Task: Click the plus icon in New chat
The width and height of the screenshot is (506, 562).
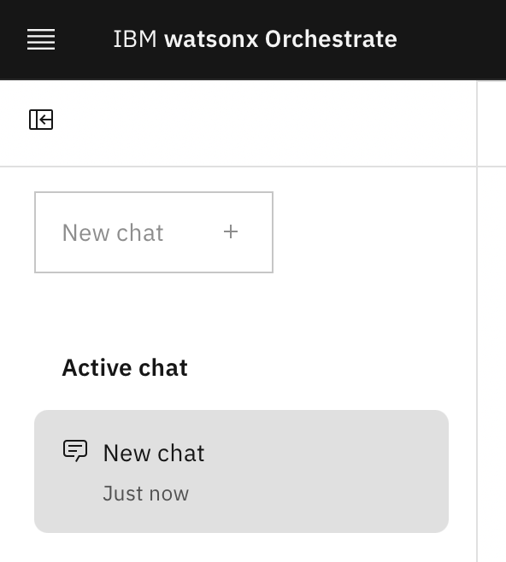Action: tap(231, 231)
